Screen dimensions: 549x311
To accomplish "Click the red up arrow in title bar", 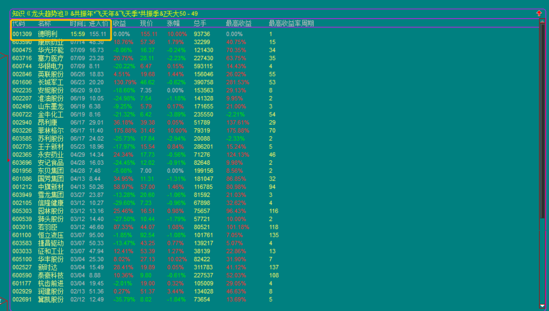I will [539, 13].
